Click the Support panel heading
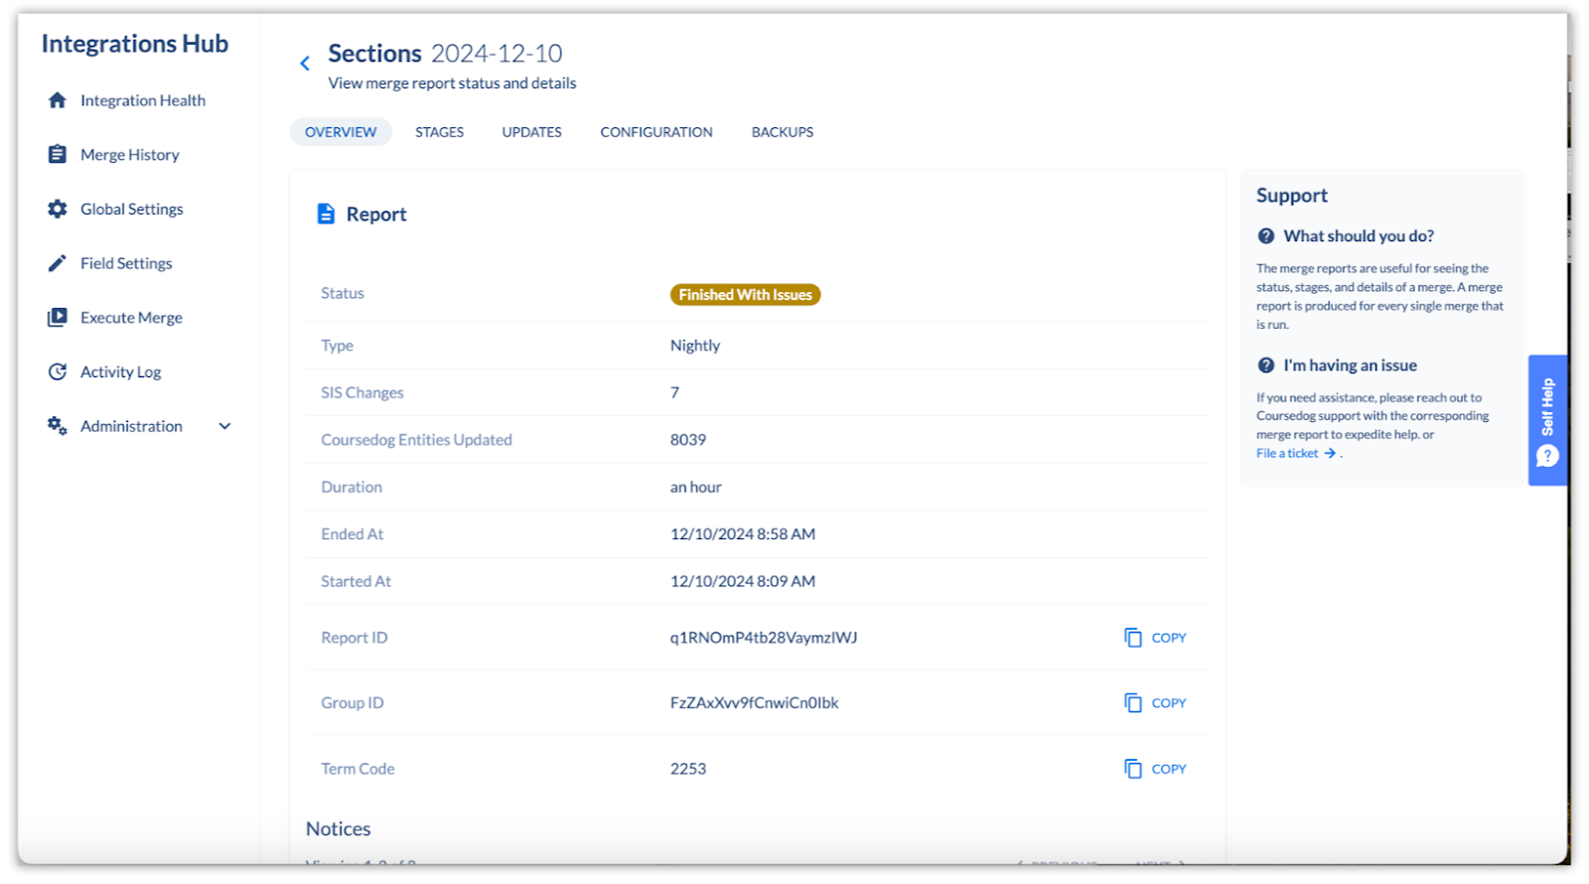1589x884 pixels. click(x=1292, y=196)
